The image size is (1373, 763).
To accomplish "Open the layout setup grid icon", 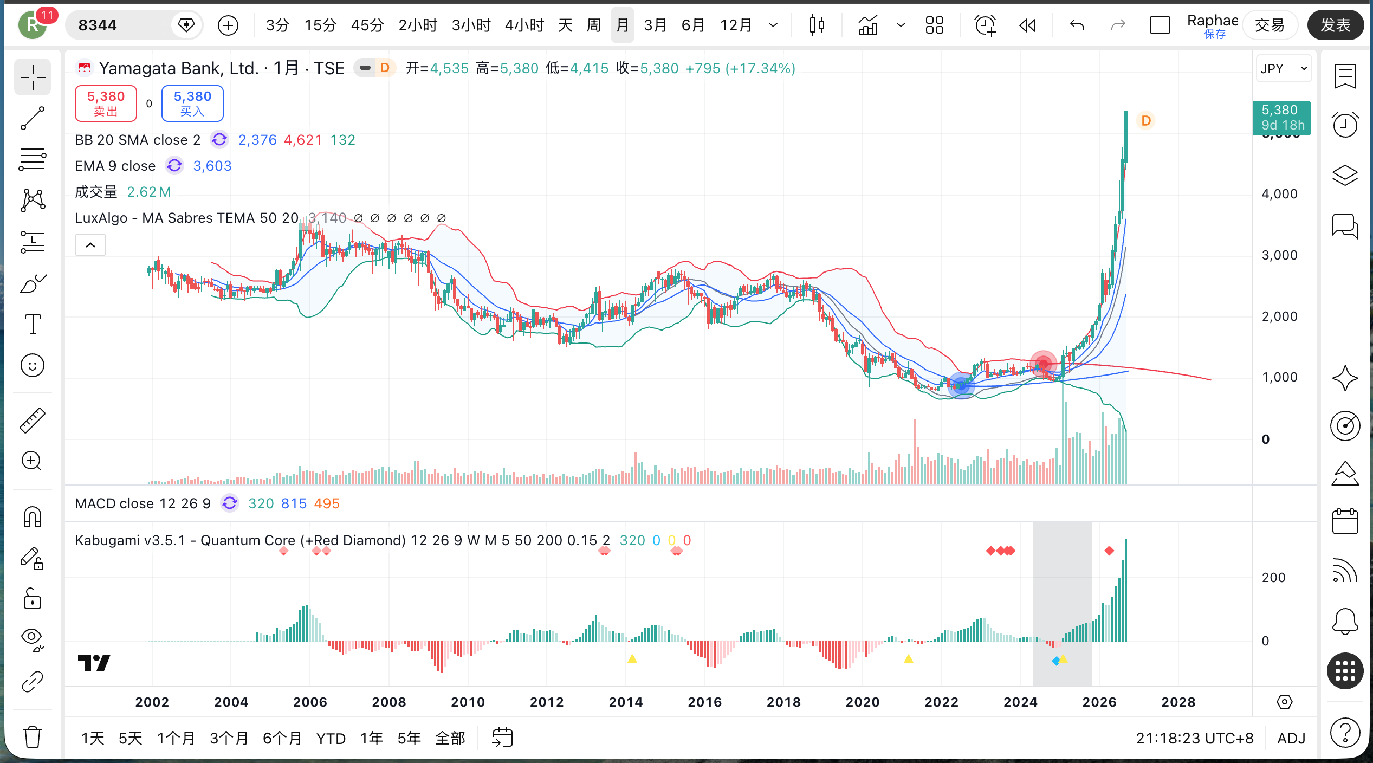I will click(x=935, y=25).
